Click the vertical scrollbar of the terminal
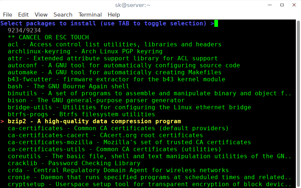This screenshot has width=301, height=188. pos(298,103)
